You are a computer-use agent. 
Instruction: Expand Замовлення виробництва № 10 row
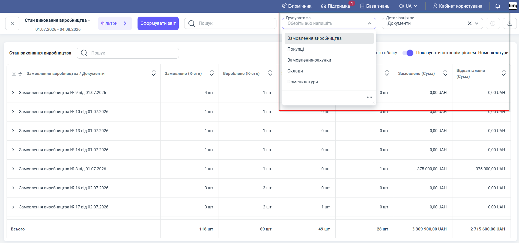click(13, 112)
